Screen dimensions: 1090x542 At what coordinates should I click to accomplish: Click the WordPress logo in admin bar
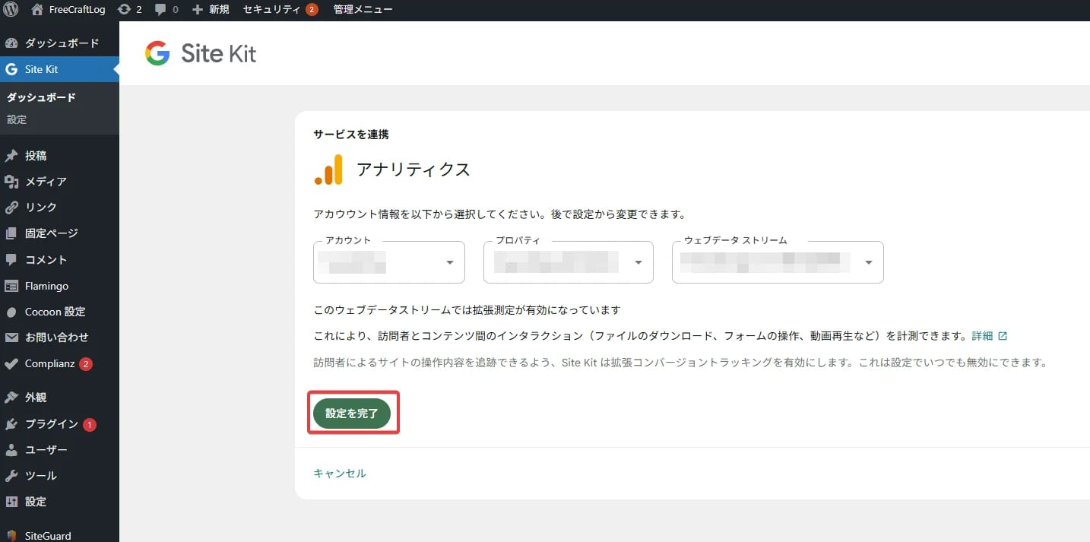tap(11, 9)
